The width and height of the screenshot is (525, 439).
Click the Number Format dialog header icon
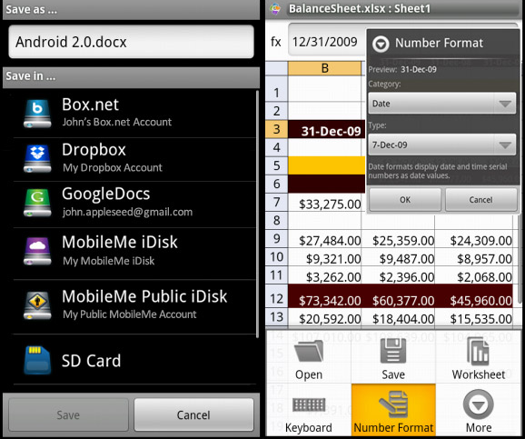coord(381,44)
